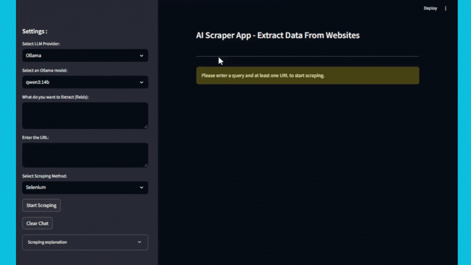Click the resize handle of the fields text area
The height and width of the screenshot is (265, 471).
[146, 126]
